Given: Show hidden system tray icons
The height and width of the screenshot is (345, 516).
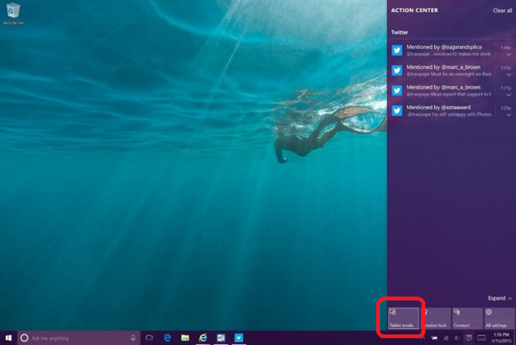Looking at the screenshot, I should [x=423, y=338].
